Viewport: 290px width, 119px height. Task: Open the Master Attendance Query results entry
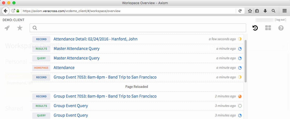click(76, 49)
